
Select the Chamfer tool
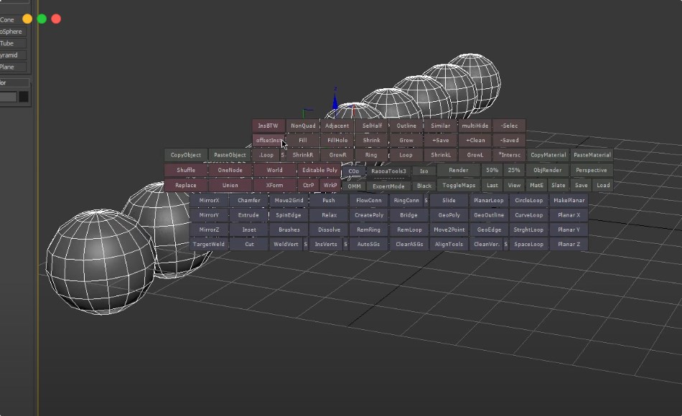248,200
